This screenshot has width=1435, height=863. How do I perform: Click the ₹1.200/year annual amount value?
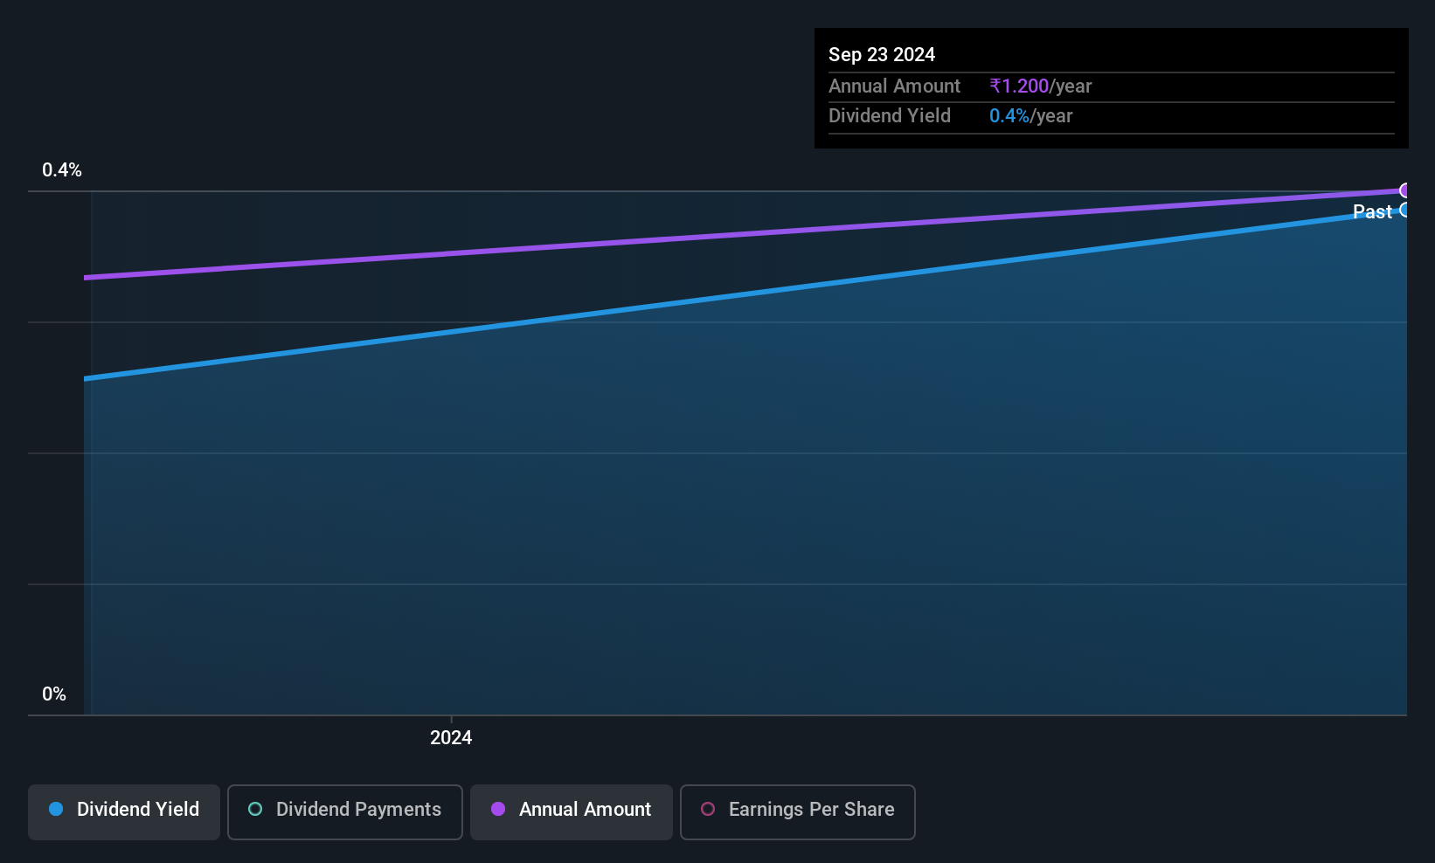click(1040, 86)
